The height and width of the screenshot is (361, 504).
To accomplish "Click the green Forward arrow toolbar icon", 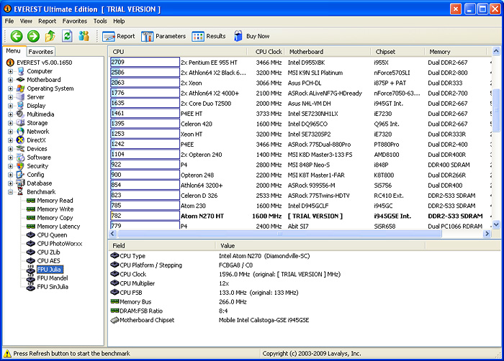I will [x=32, y=36].
